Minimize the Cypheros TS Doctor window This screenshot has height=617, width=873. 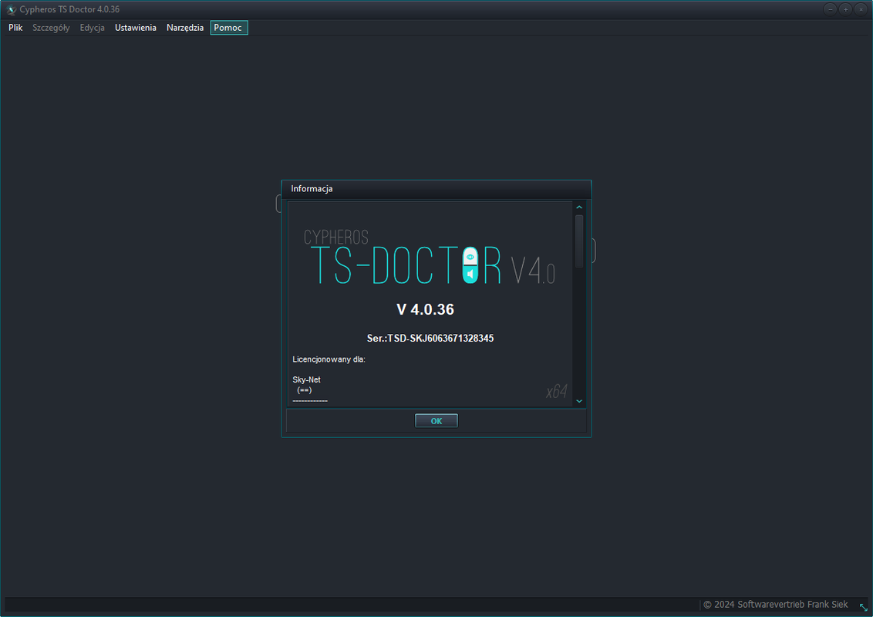click(x=830, y=9)
